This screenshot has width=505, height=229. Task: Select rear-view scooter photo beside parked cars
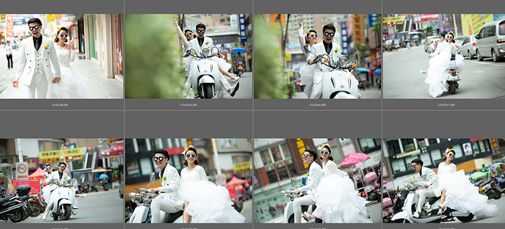[x=444, y=56]
